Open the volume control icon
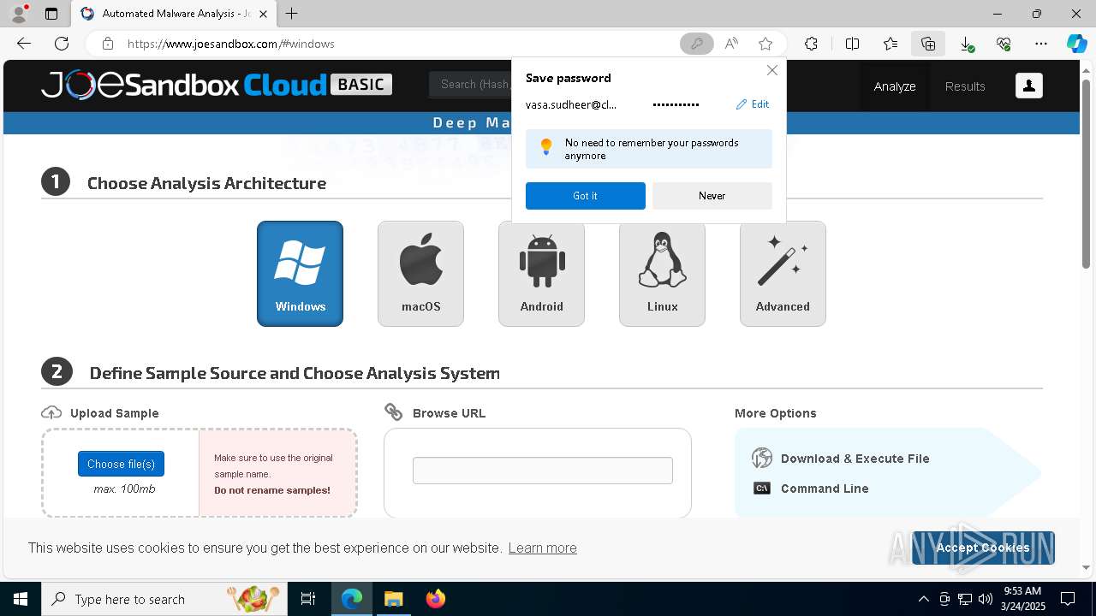Screen dimensions: 1096x616 [x=985, y=599]
